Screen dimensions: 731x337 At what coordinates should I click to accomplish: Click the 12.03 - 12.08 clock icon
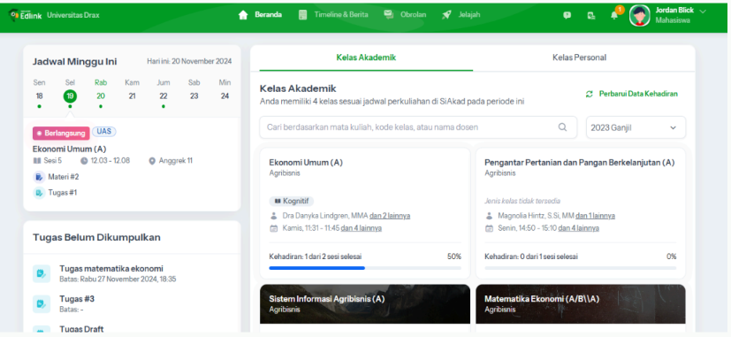(84, 161)
